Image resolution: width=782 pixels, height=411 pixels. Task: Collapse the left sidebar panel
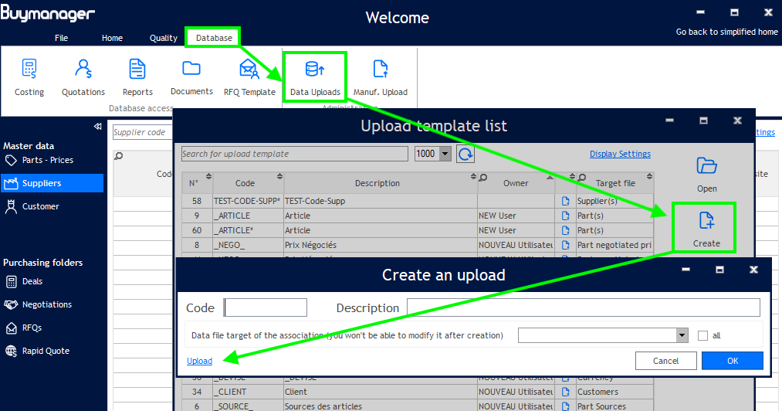(97, 127)
